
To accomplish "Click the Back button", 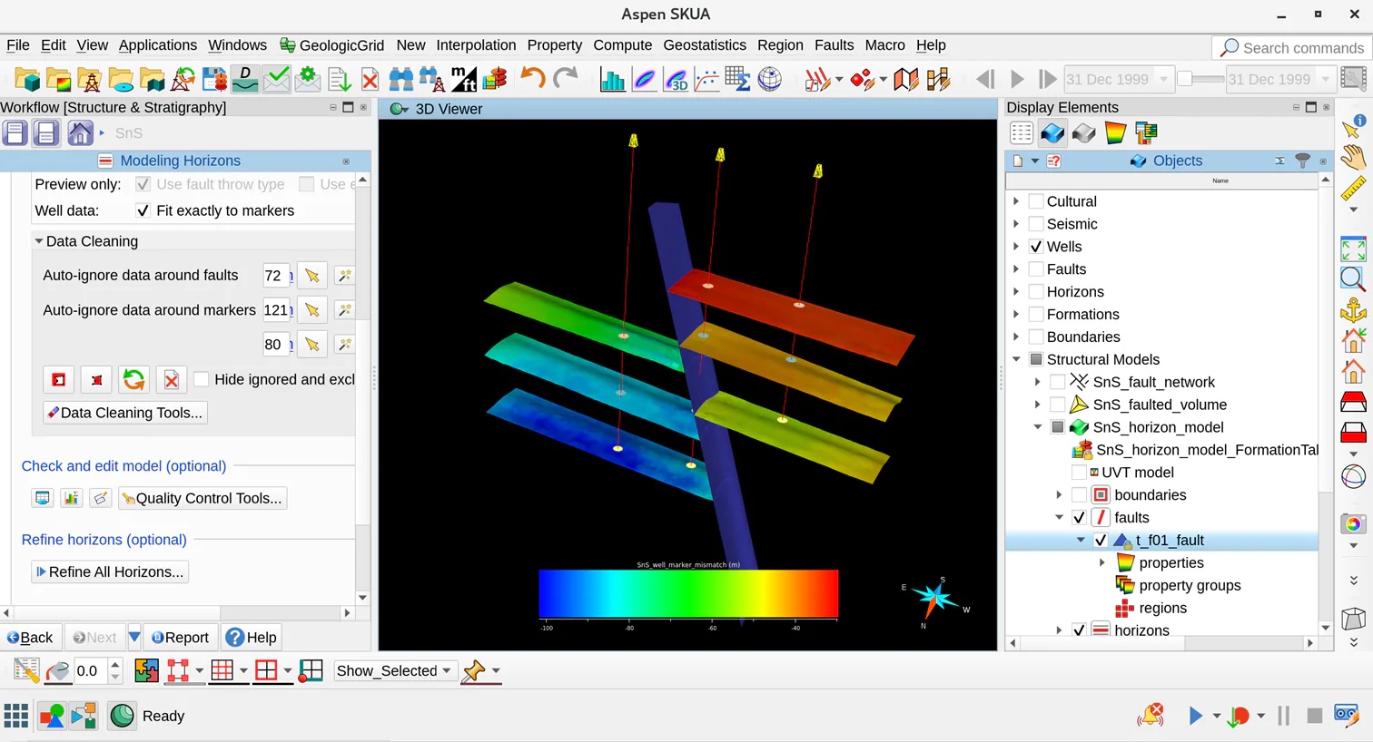I will [30, 638].
